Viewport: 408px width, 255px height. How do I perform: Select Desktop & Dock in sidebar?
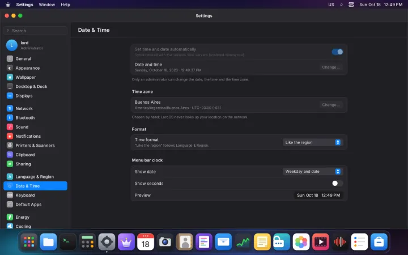pyautogui.click(x=35, y=87)
